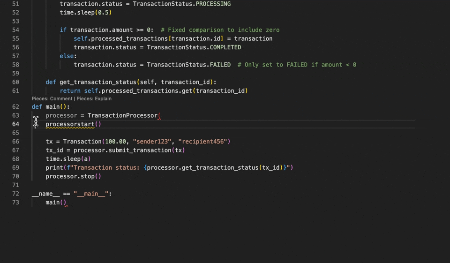Select line number 58 in the gutter
This screenshot has height=263, width=450.
coord(15,65)
